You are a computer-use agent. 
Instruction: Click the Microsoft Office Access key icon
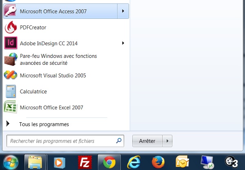[10, 11]
